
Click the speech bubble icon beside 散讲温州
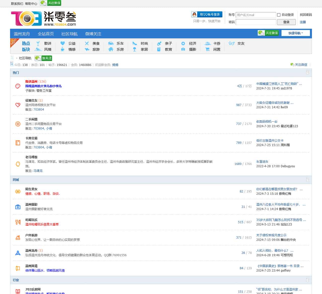tap(18, 86)
